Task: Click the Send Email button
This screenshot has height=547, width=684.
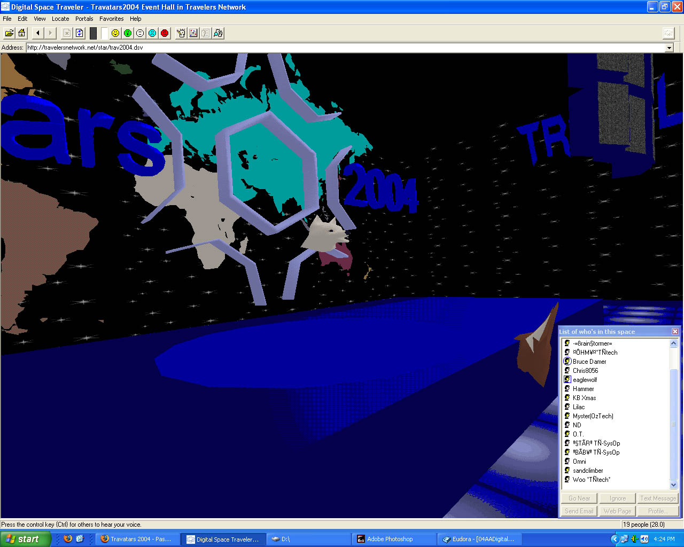Action: coord(579,511)
